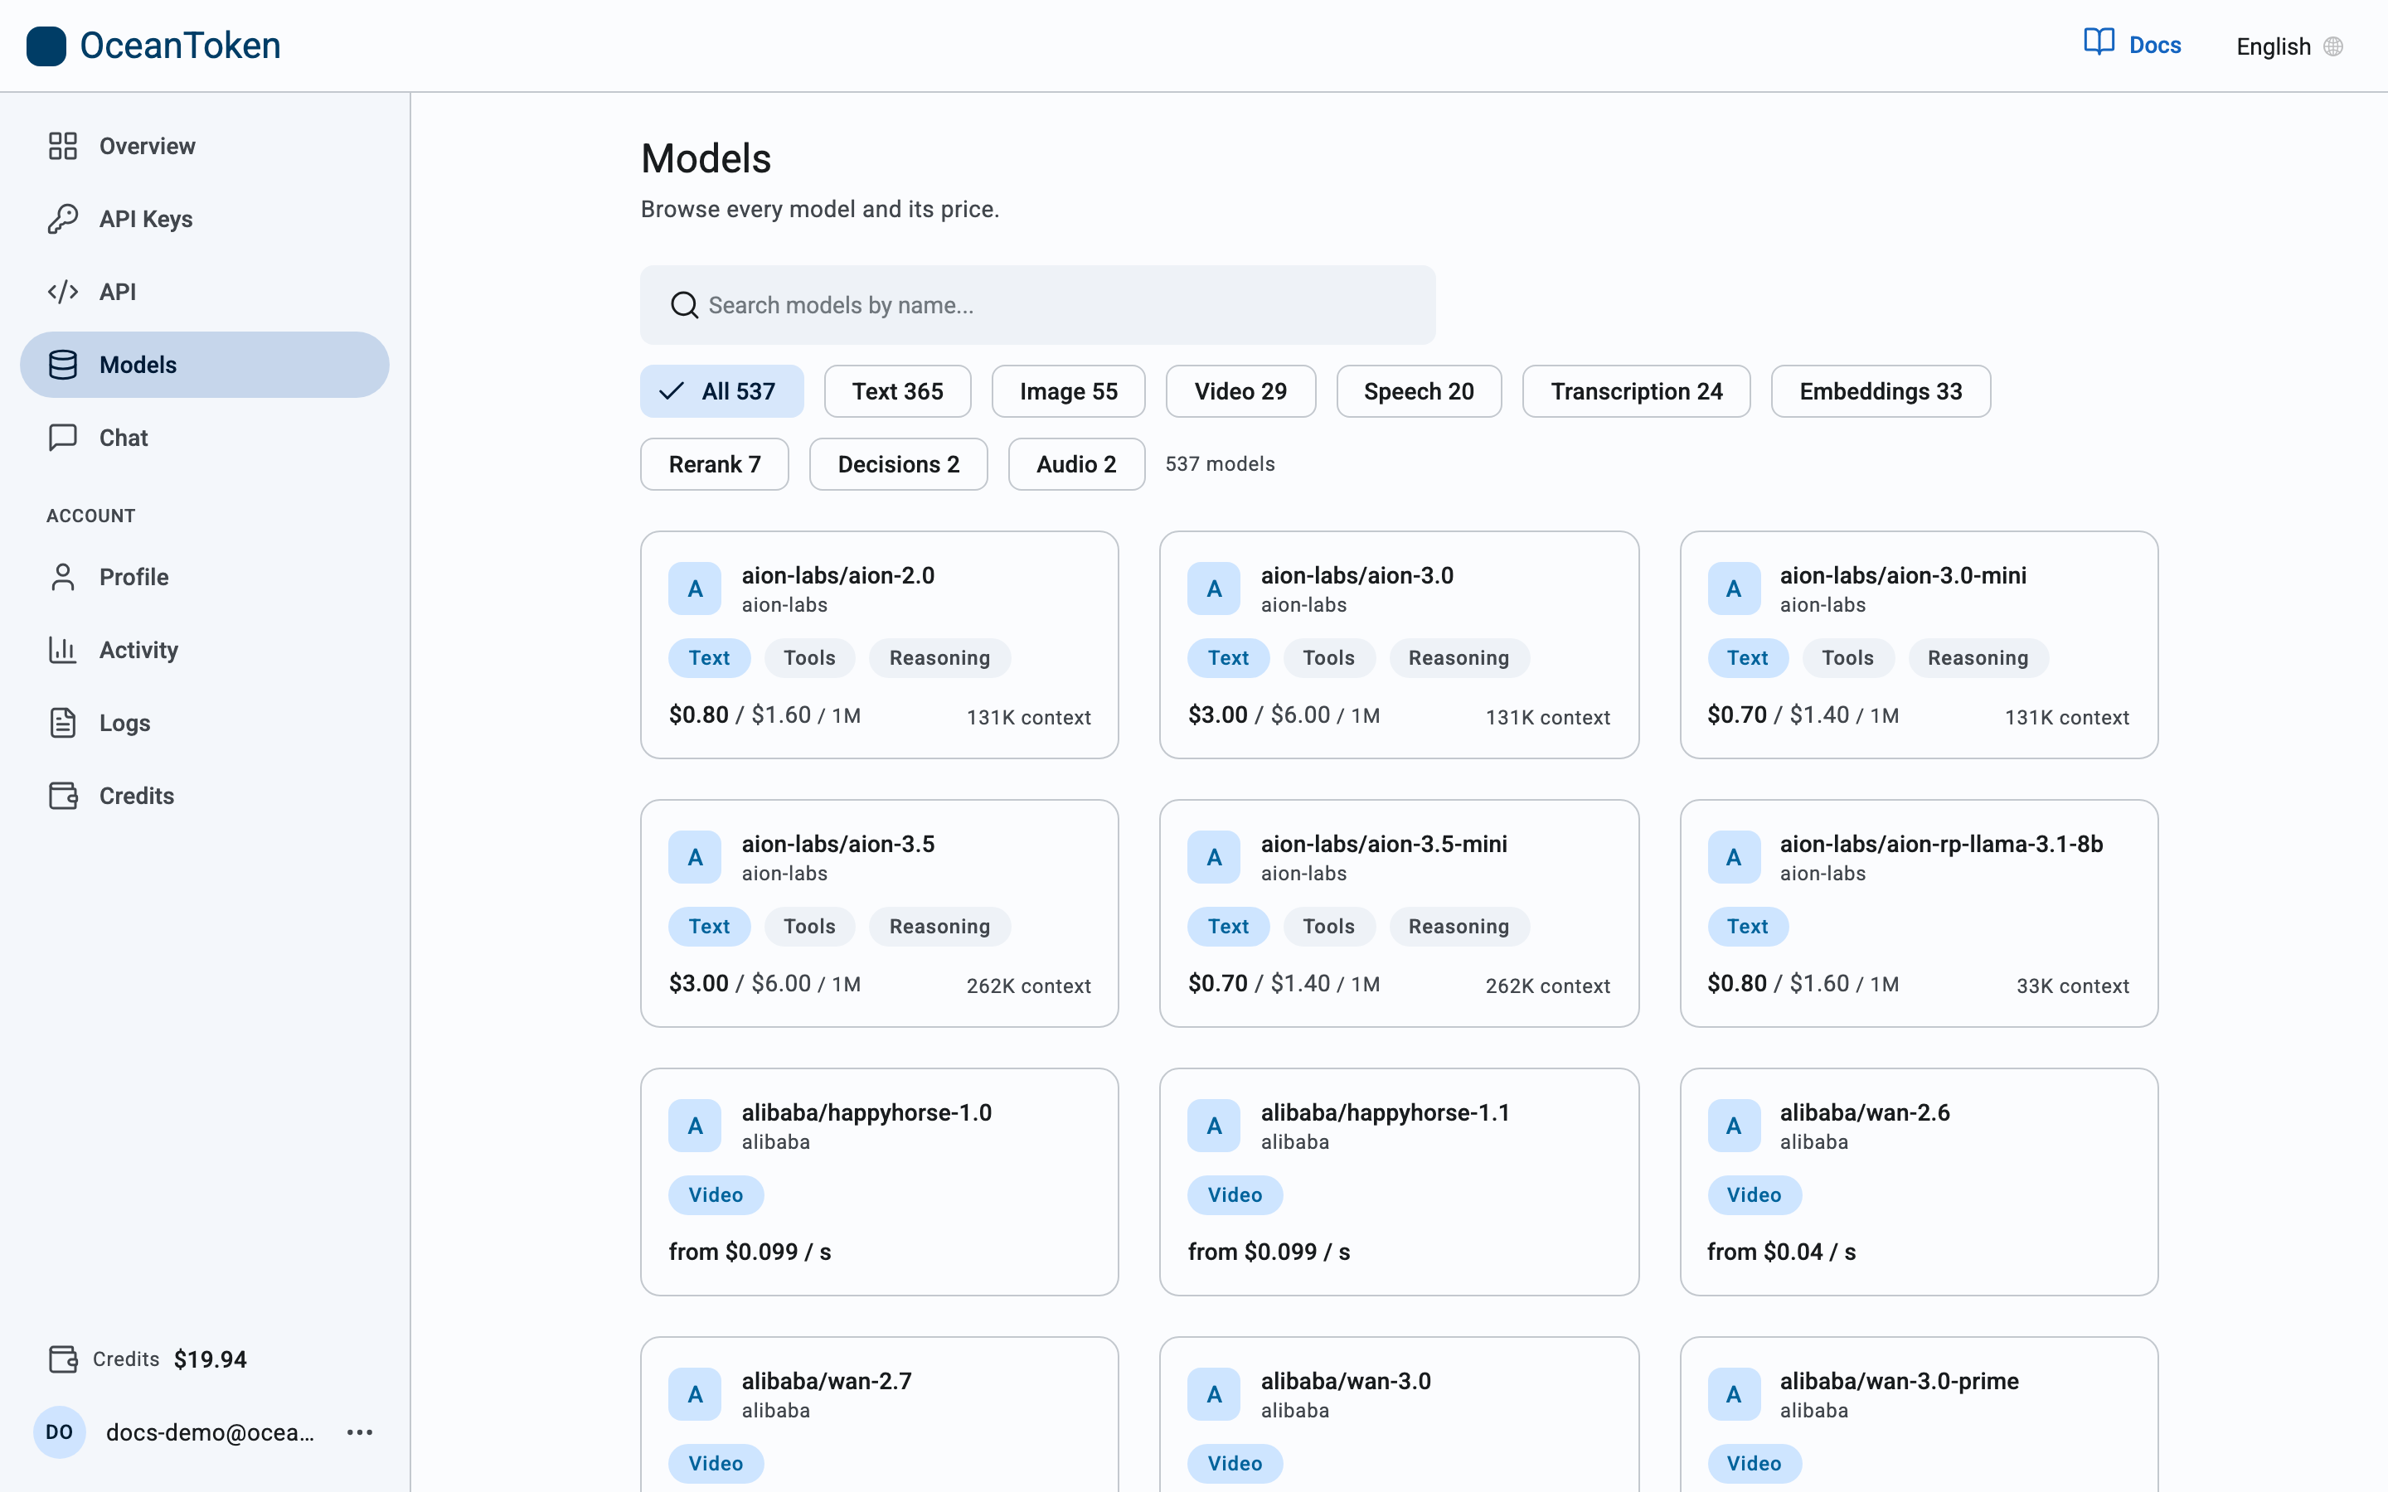Open the Logs page
This screenshot has width=2388, height=1492.
[x=204, y=724]
